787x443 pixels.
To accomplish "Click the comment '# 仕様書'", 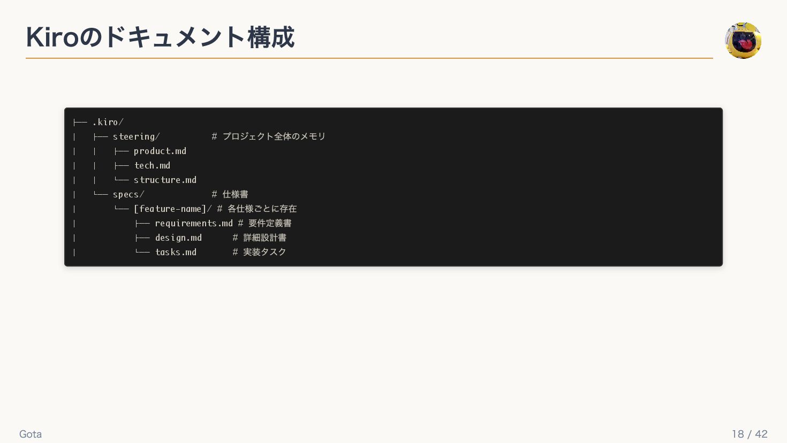I will pos(230,194).
